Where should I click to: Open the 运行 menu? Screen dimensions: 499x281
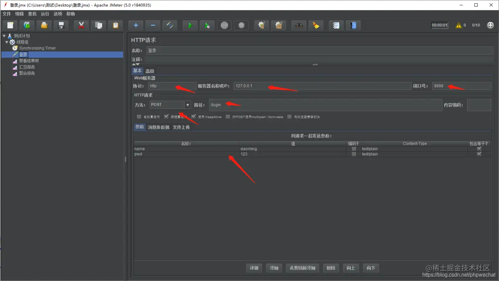pos(45,14)
